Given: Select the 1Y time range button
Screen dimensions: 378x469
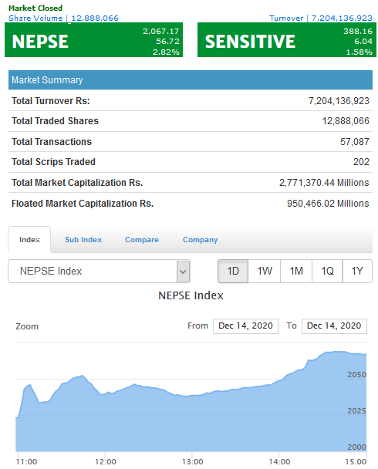Looking at the screenshot, I should click(x=357, y=271).
